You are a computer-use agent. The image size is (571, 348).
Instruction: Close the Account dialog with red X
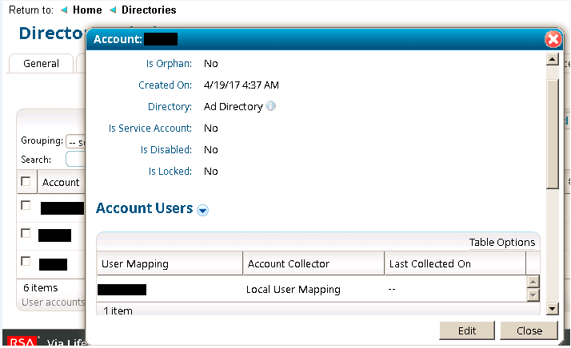point(552,39)
